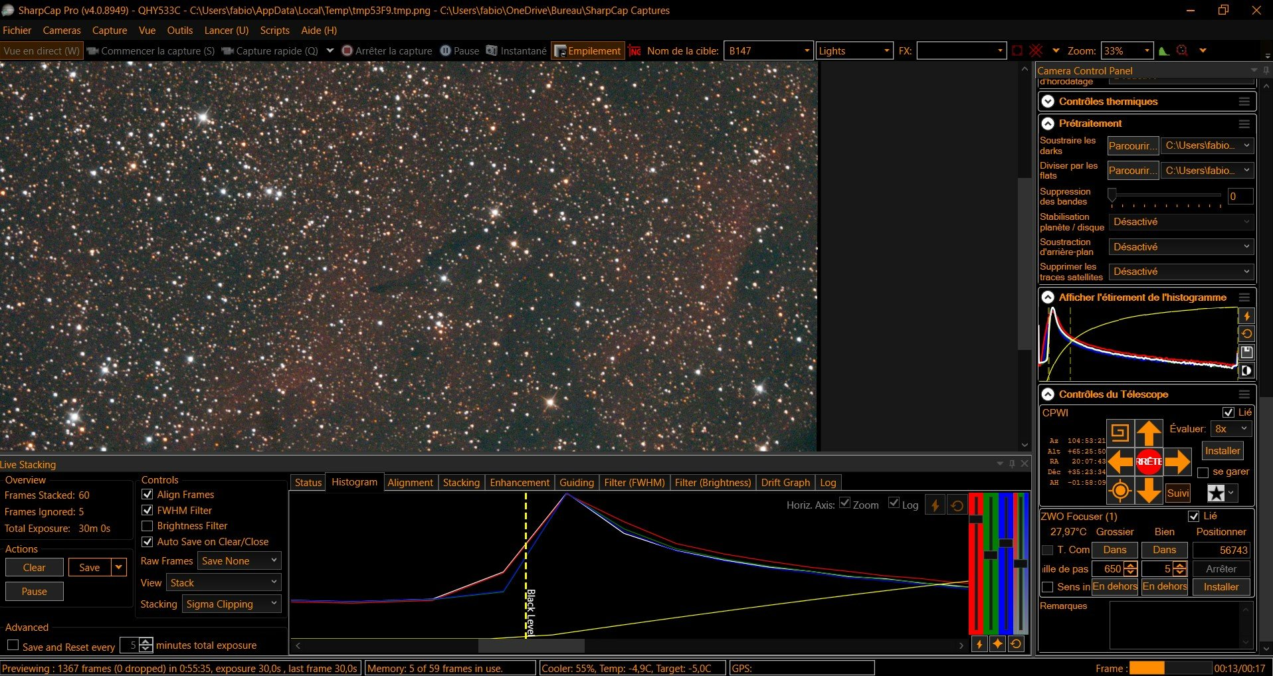
Task: Hit the red ARRÊTE stop button
Action: 1149,462
